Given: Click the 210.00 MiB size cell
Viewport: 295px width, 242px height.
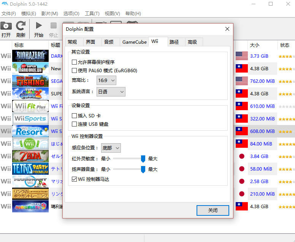Looking at the screenshot, I should (x=262, y=194).
